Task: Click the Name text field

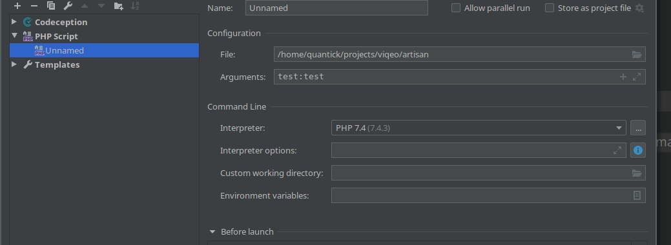Action: pyautogui.click(x=336, y=8)
